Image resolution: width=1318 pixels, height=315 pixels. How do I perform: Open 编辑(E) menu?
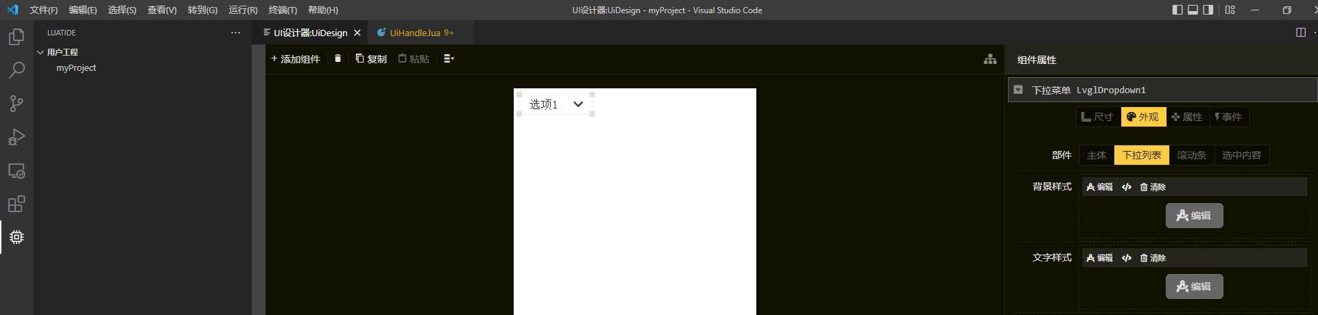(83, 10)
